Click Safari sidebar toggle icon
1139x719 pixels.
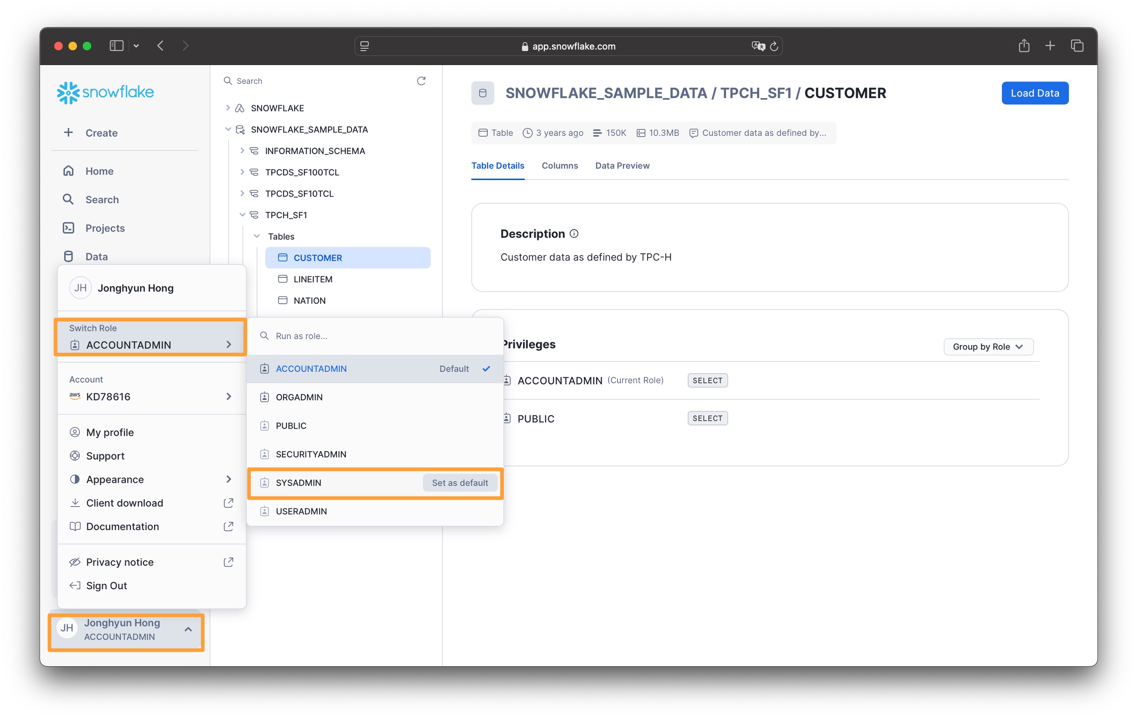point(116,46)
